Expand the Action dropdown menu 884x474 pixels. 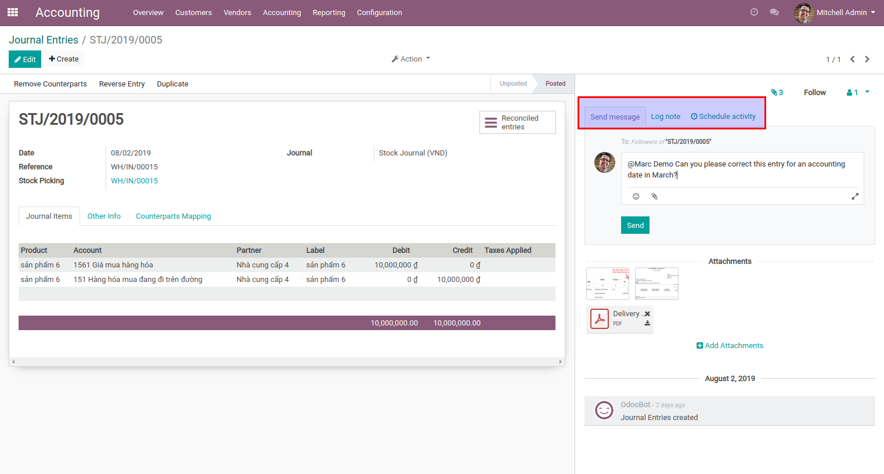411,59
